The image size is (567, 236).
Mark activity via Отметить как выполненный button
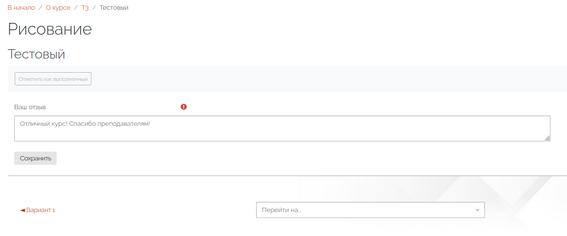53,79
